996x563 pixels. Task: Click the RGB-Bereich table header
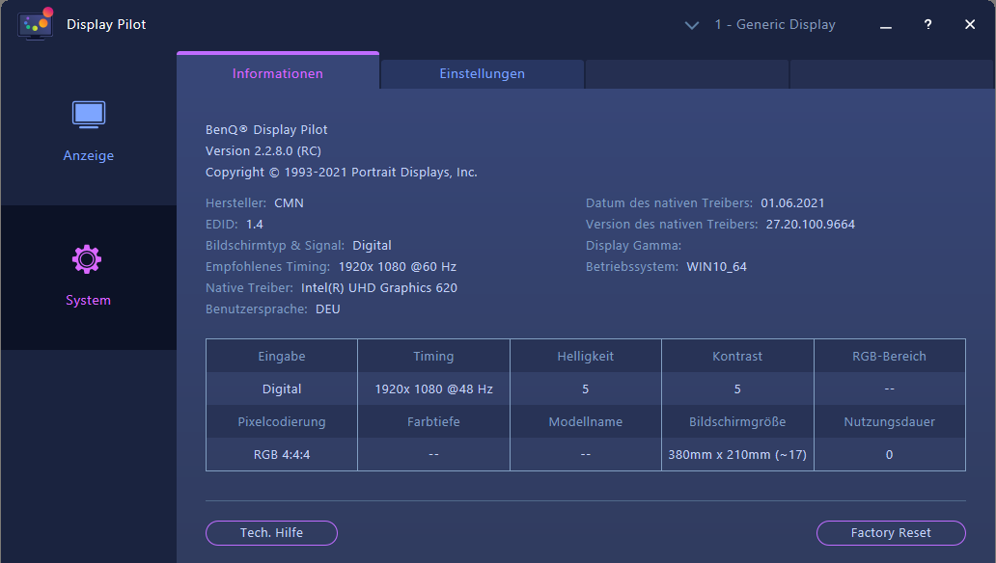[x=889, y=356]
